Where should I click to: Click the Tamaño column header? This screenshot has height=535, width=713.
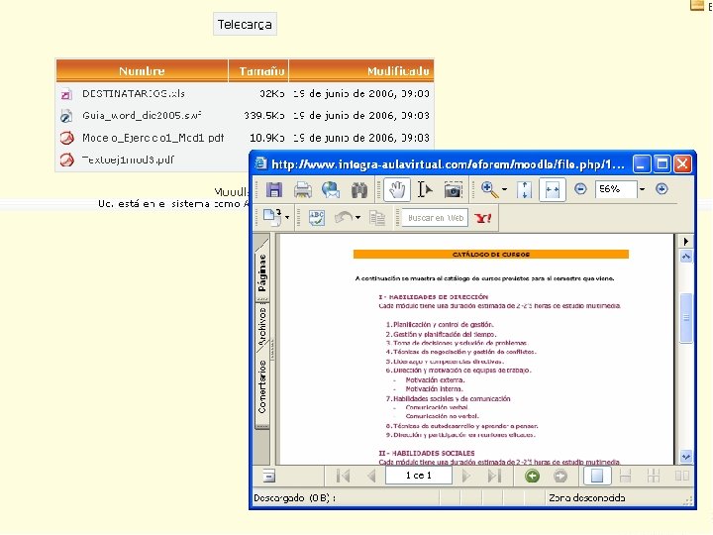(258, 71)
